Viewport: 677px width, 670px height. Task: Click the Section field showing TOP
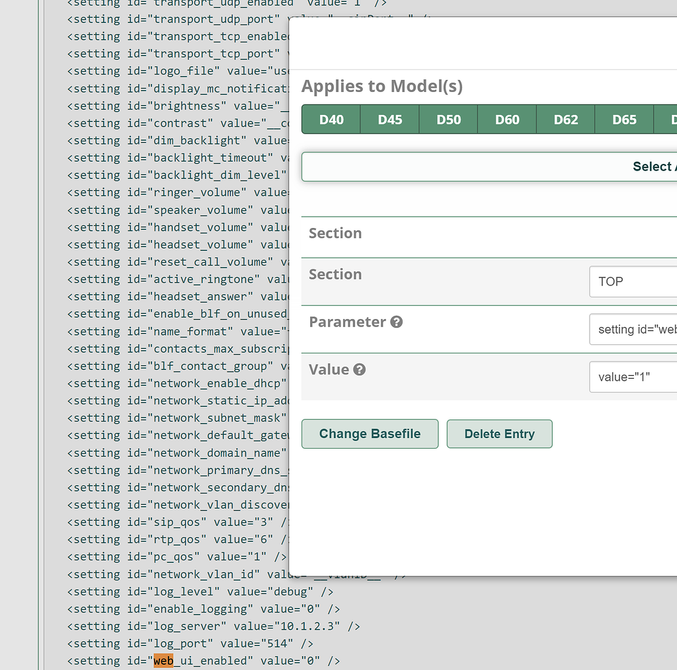point(635,281)
